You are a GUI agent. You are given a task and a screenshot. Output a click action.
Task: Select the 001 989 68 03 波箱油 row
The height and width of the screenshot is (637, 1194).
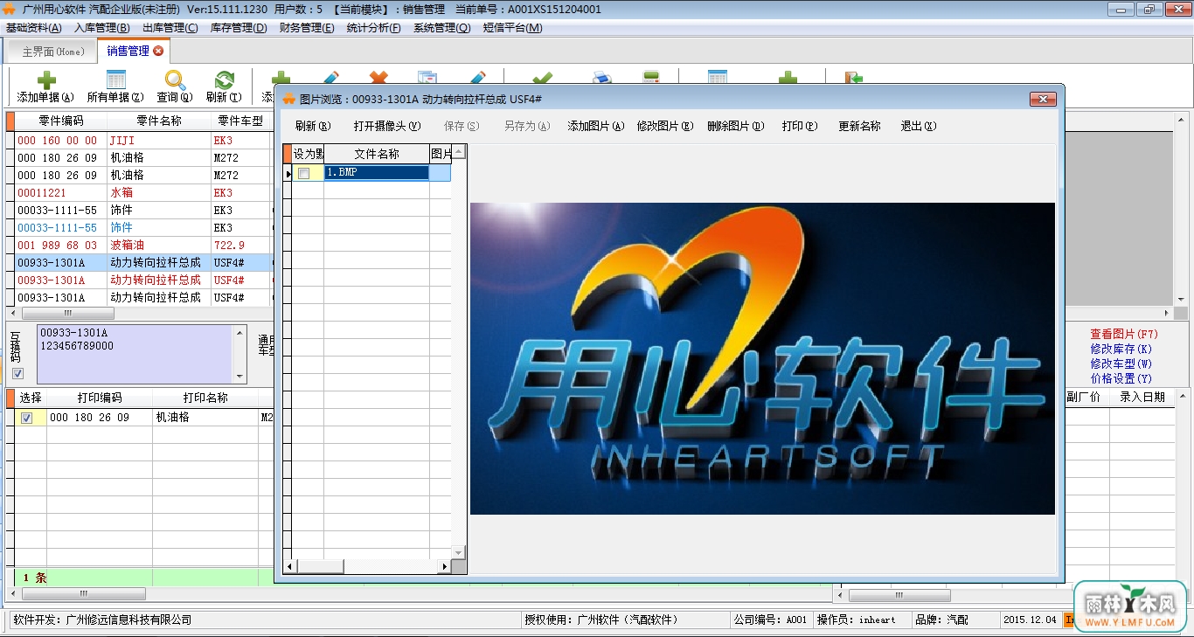point(142,245)
